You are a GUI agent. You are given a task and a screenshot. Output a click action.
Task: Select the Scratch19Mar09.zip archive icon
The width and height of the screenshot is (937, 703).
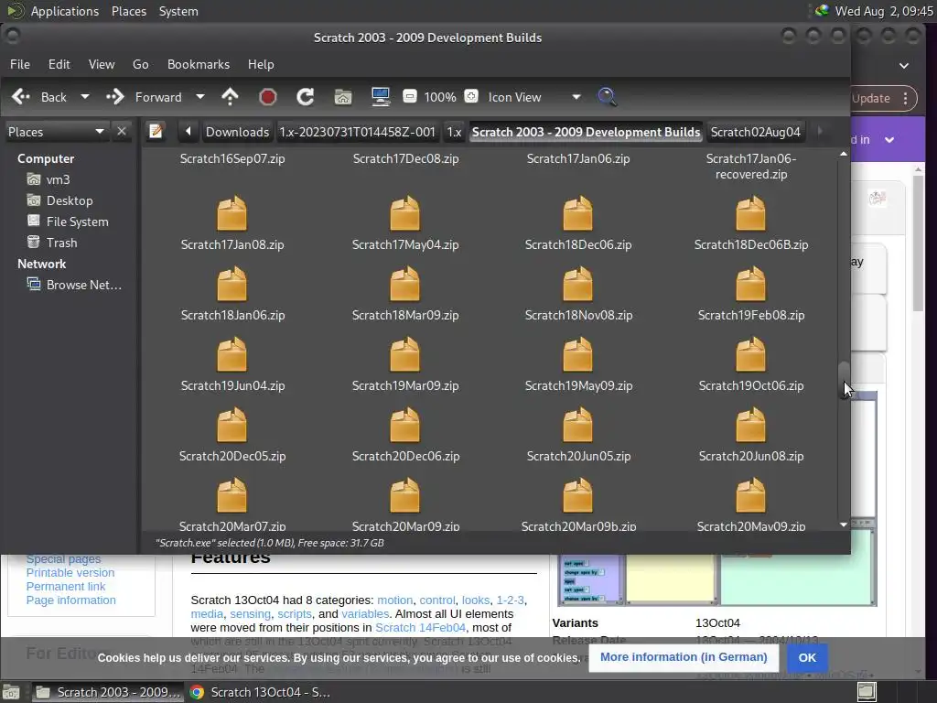[405, 354]
